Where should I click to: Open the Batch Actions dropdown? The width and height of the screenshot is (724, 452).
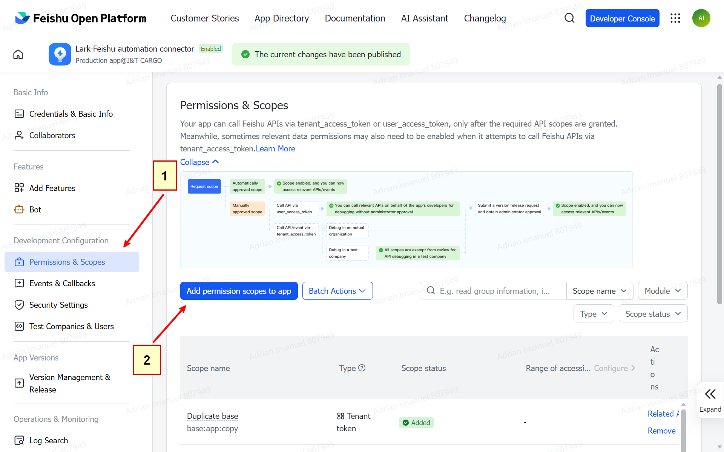coord(337,291)
